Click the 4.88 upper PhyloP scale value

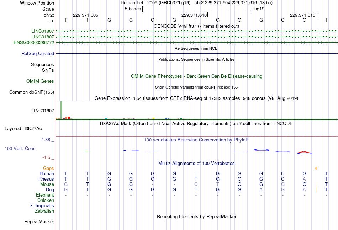pyautogui.click(x=46, y=140)
